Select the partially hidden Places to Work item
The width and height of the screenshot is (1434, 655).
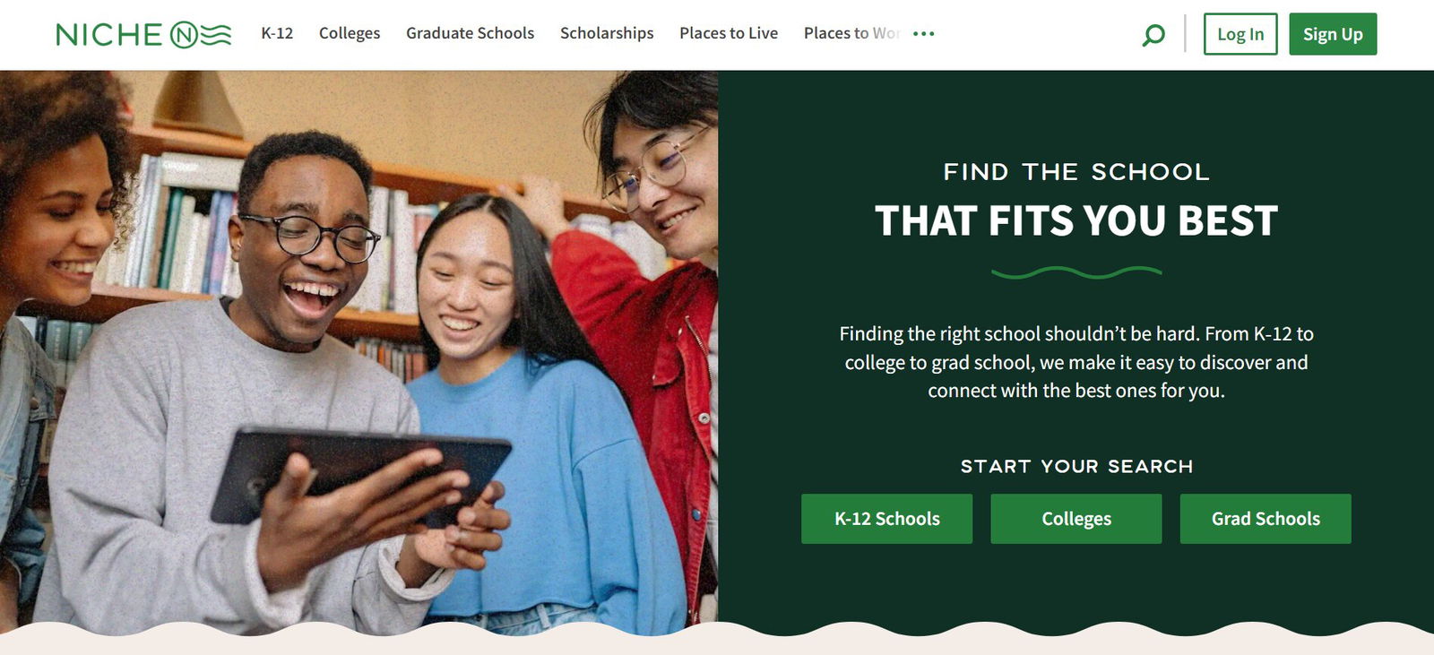tap(852, 33)
